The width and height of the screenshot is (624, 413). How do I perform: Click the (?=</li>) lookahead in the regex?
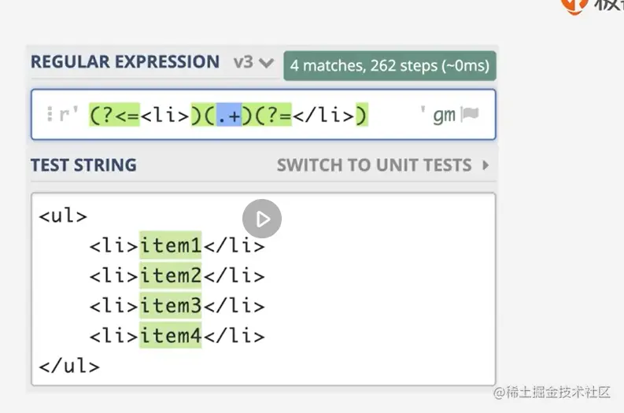(x=308, y=115)
